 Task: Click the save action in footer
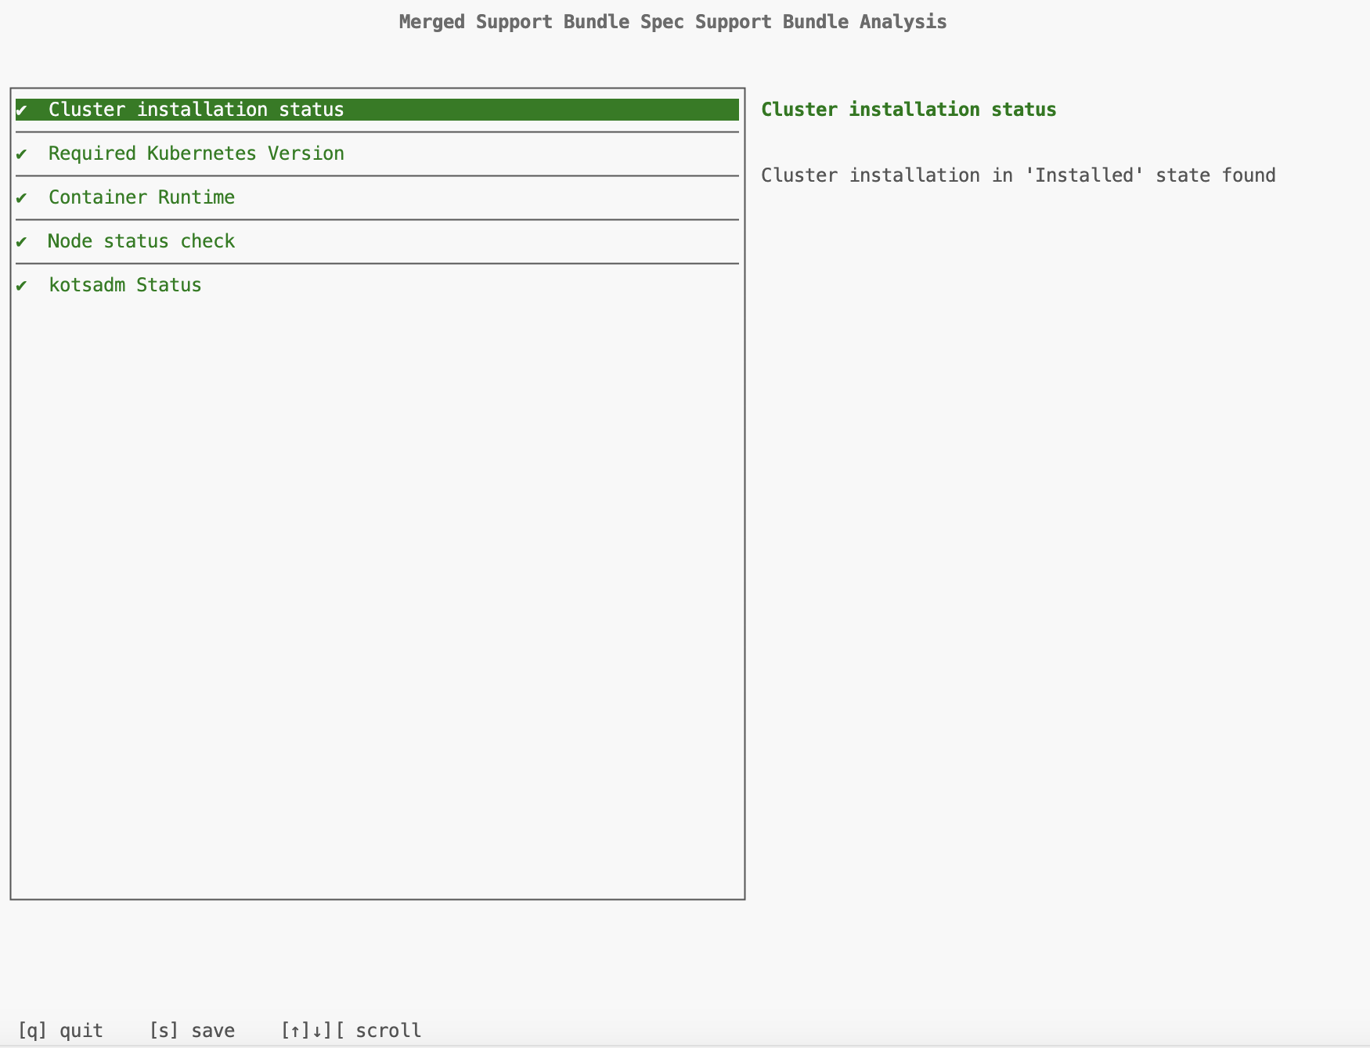pos(193,1031)
